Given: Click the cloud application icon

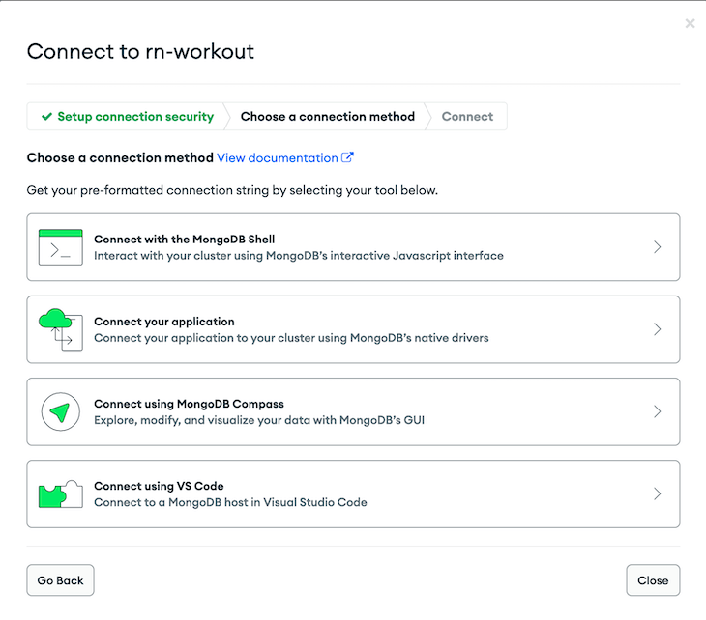Looking at the screenshot, I should point(61,329).
